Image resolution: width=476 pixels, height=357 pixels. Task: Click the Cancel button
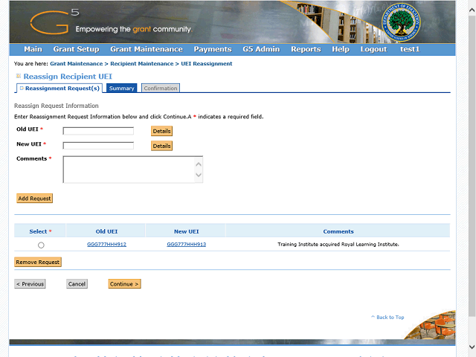(x=77, y=284)
